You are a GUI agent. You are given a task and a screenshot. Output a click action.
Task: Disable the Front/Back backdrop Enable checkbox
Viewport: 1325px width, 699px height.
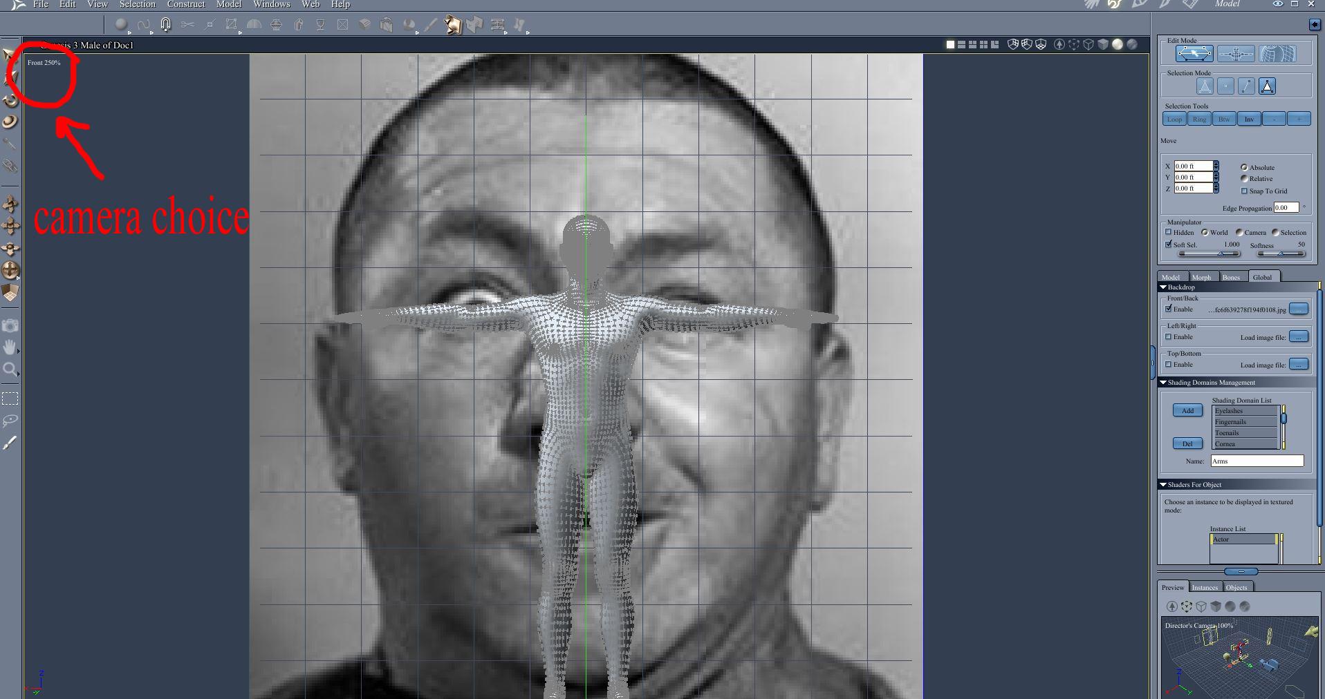click(1169, 309)
